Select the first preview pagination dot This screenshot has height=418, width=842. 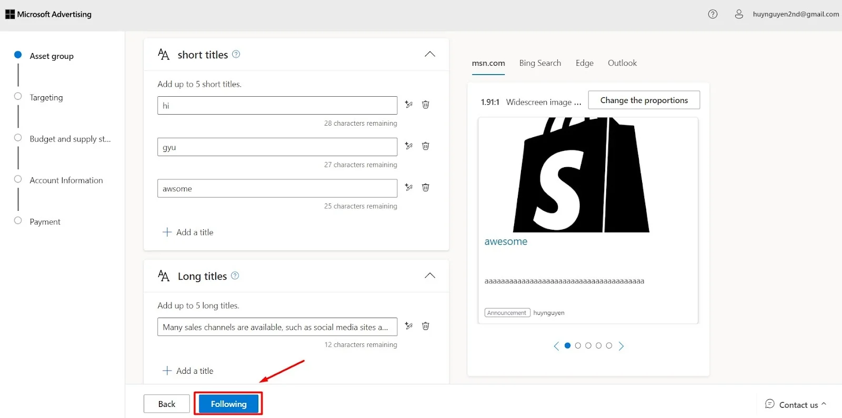tap(567, 345)
